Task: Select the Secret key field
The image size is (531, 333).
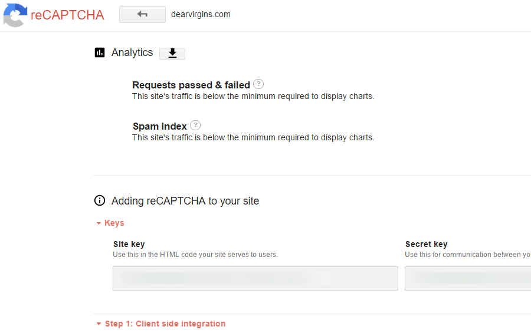Action: click(468, 279)
